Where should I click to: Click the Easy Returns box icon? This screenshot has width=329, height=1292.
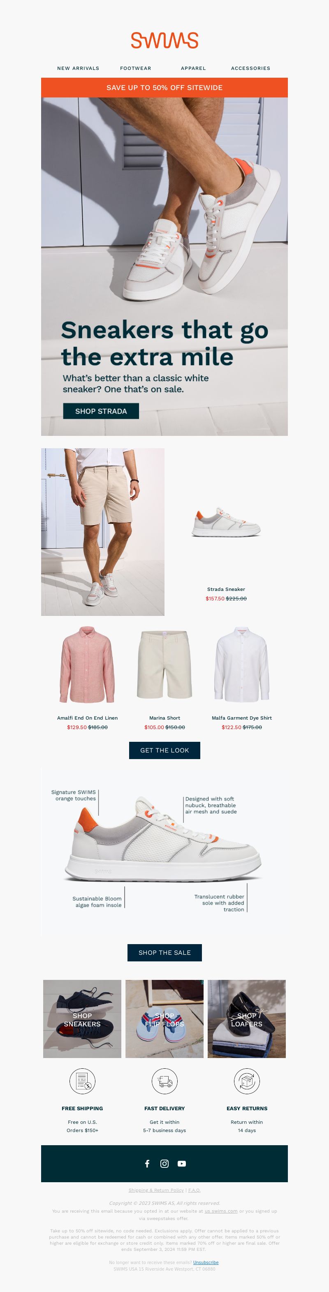pyautogui.click(x=247, y=1081)
